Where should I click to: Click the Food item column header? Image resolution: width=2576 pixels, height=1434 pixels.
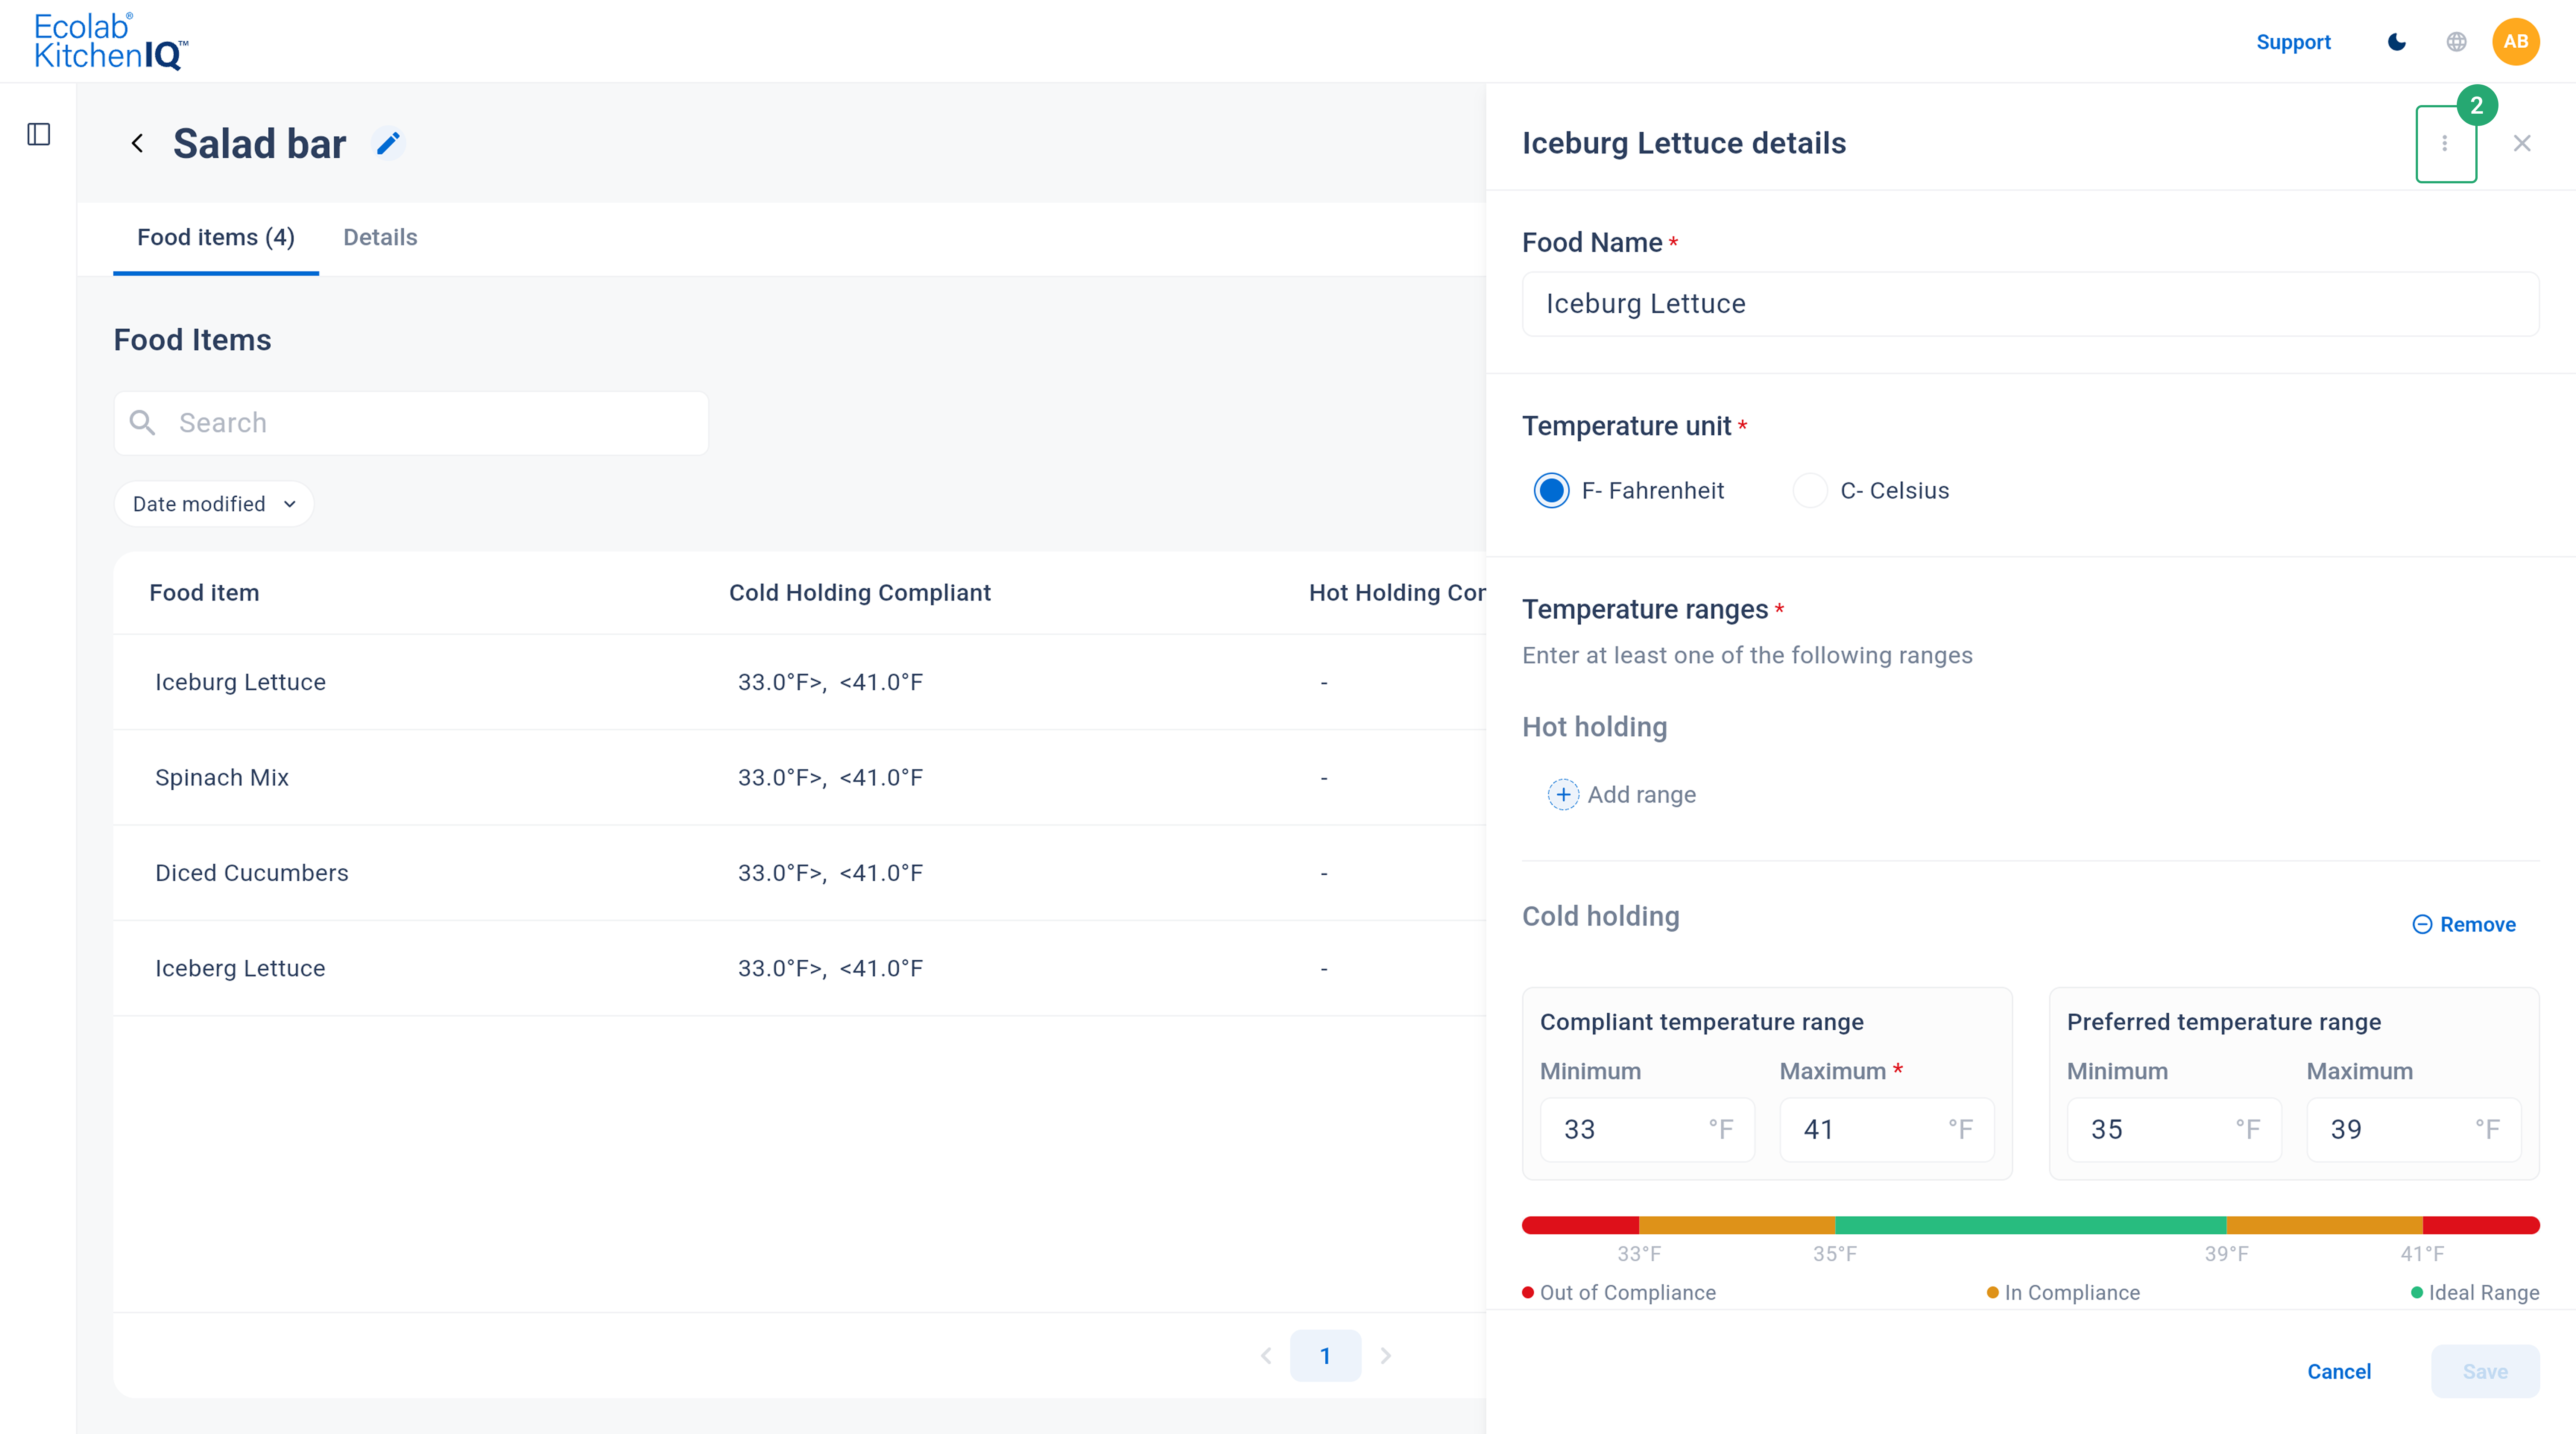(204, 593)
